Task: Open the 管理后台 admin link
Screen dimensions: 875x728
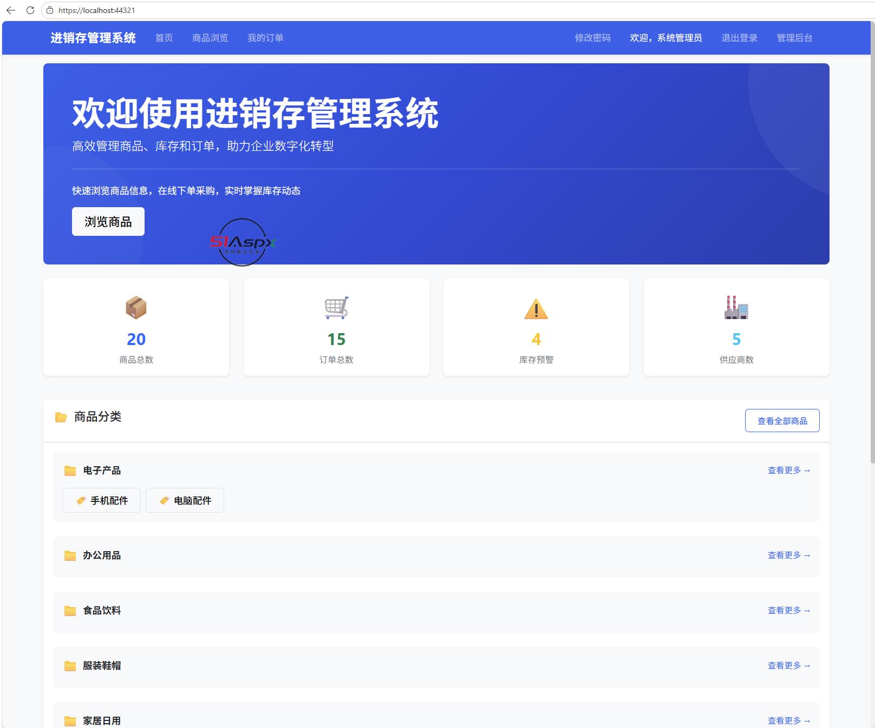Action: coord(794,38)
